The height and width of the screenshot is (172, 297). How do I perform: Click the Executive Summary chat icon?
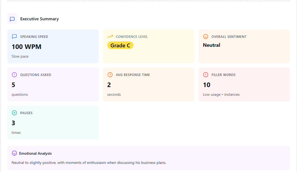pyautogui.click(x=12, y=19)
